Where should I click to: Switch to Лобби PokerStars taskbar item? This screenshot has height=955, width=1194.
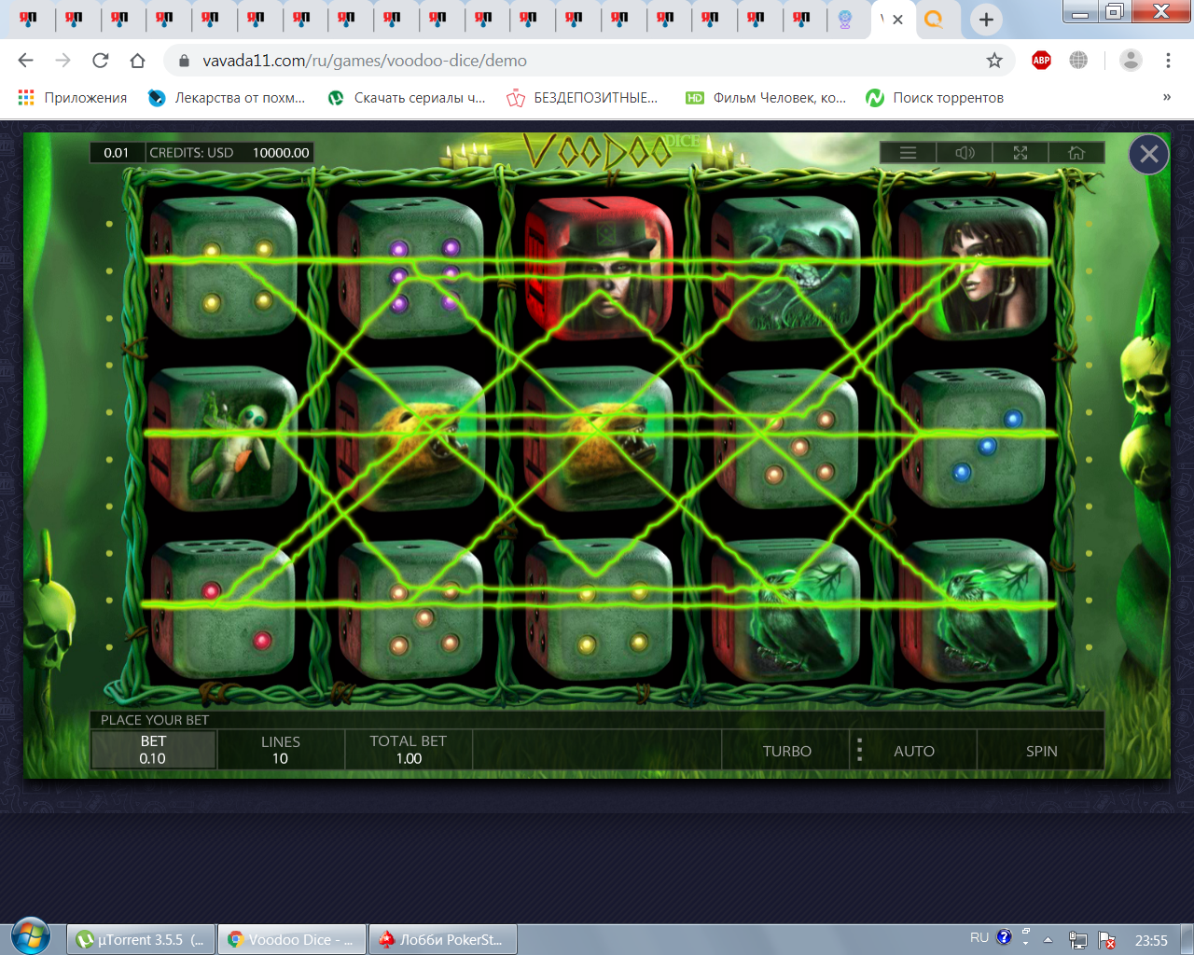point(443,939)
